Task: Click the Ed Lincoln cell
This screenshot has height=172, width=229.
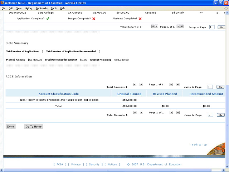Action: [178, 13]
